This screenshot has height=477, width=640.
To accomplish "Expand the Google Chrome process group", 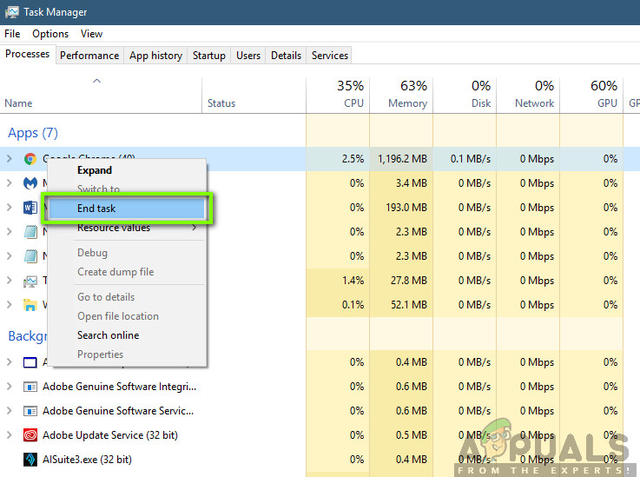I will pyautogui.click(x=10, y=159).
